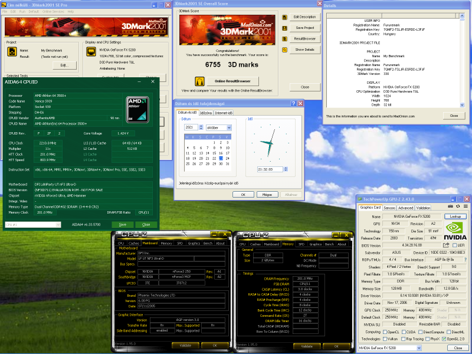The height and width of the screenshot is (354, 472).
Task: Toggle the DirectML checkbox in GPU-Z
Action: [449, 332]
